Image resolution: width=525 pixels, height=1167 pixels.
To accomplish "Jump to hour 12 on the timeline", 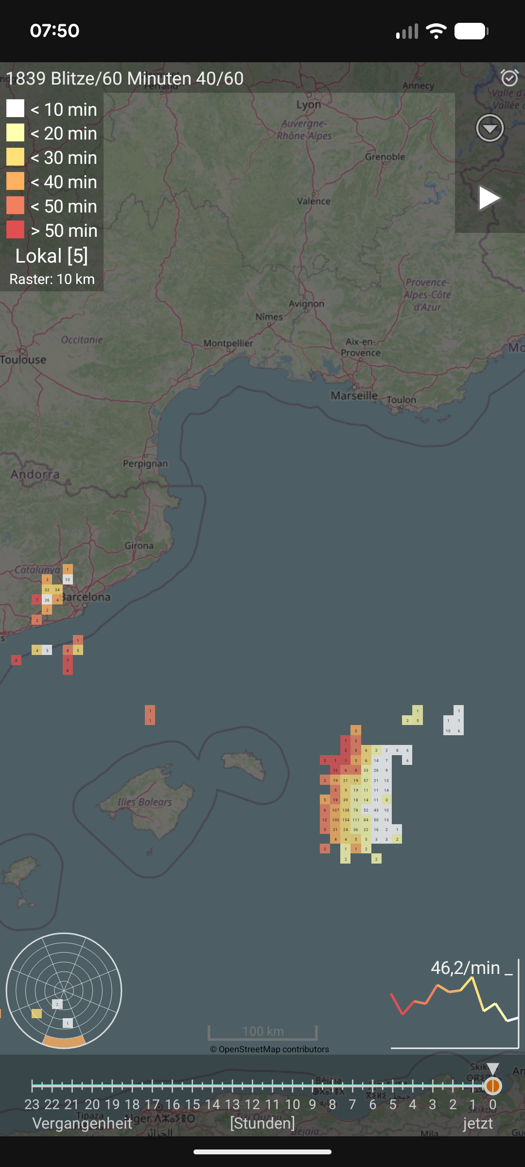I will 252,1104.
